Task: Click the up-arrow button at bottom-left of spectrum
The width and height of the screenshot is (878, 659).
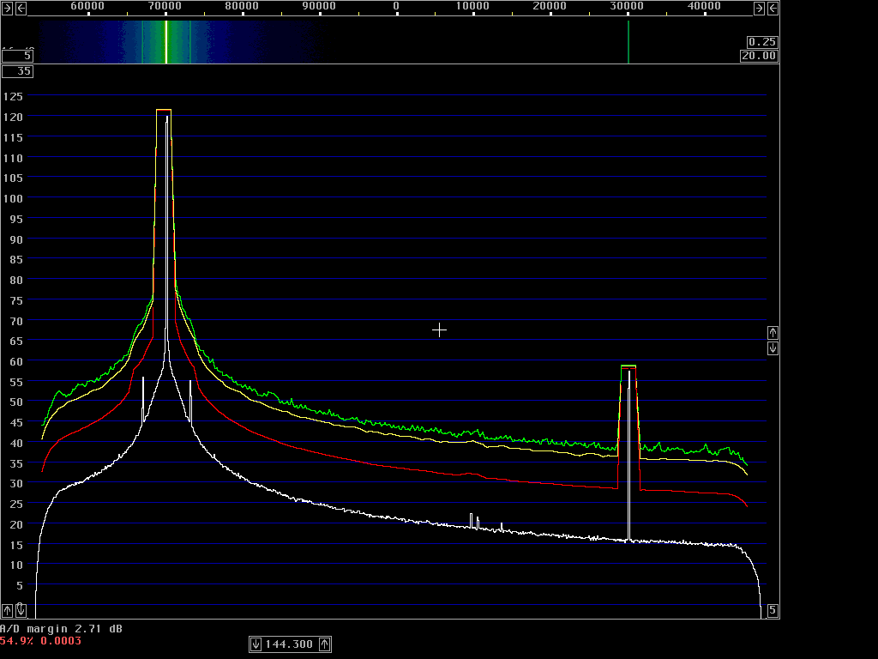Action: point(7,610)
